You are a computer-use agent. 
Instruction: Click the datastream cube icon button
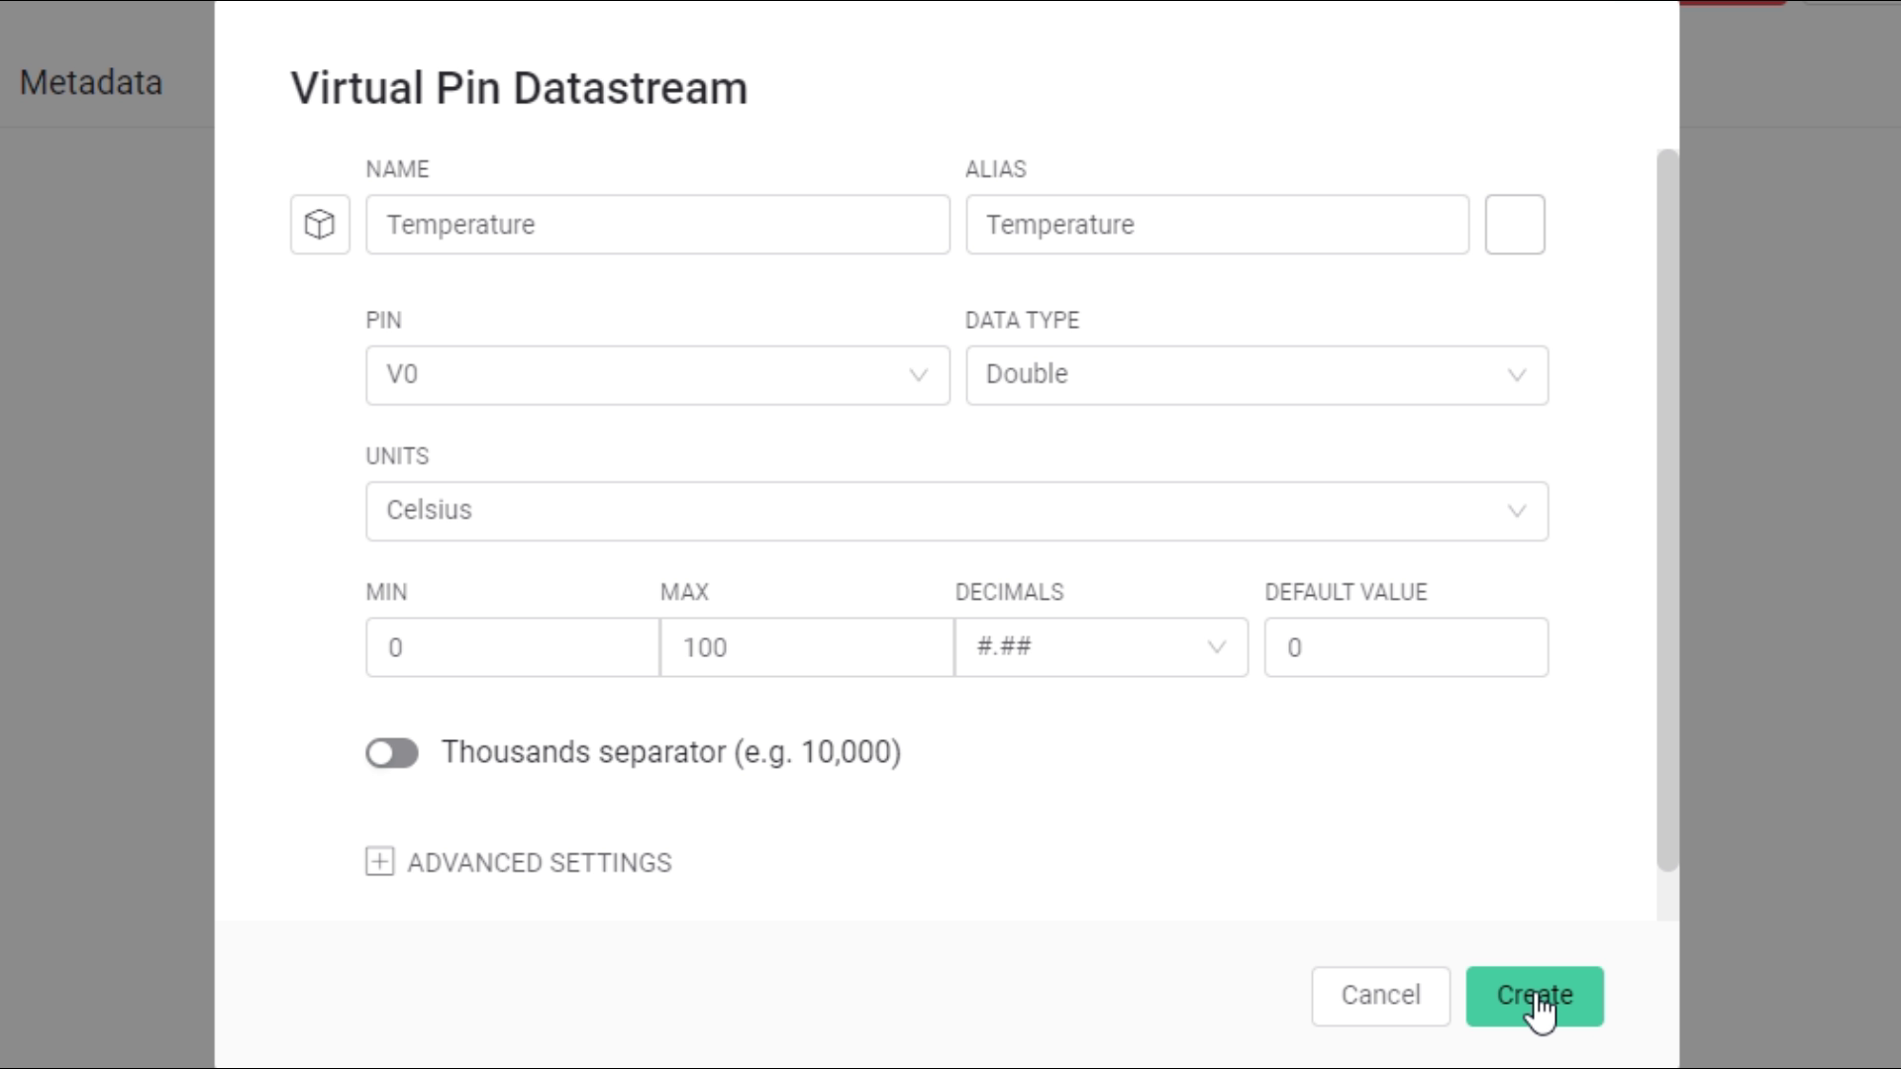pyautogui.click(x=319, y=225)
